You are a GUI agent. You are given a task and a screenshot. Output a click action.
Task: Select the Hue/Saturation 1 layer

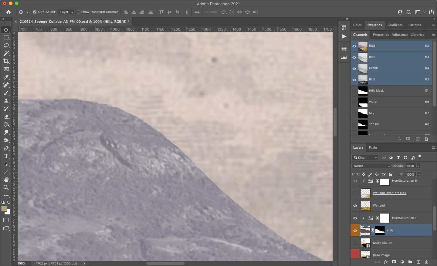[x=396, y=218]
